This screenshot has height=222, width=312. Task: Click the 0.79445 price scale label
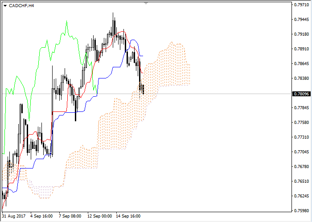click(x=301, y=20)
